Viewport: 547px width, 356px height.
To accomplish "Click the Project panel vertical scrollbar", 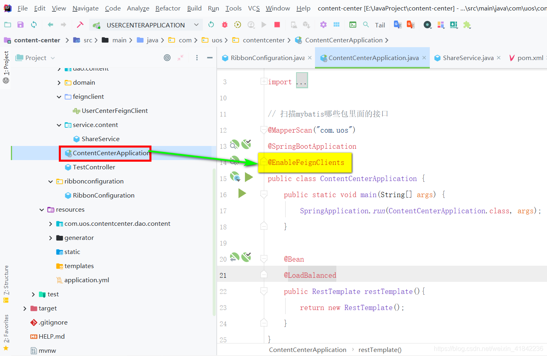I will tap(214, 242).
